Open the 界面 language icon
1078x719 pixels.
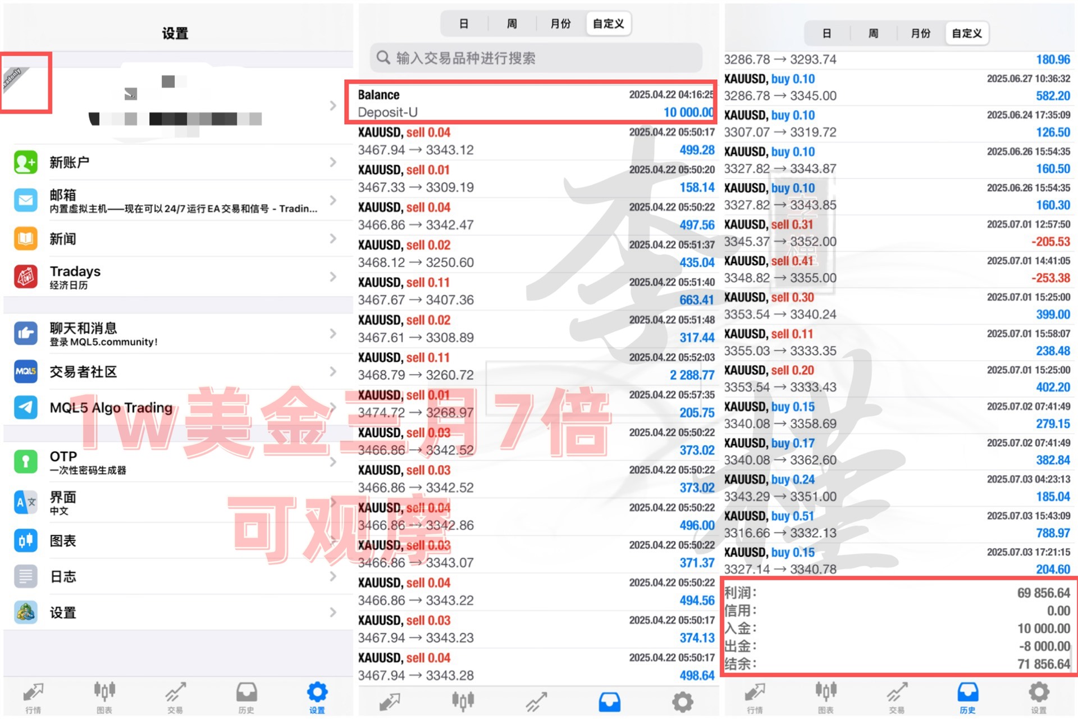[26, 502]
